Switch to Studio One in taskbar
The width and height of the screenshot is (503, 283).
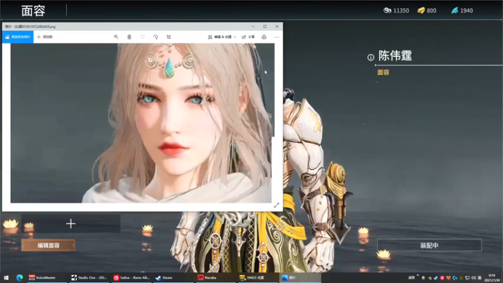pyautogui.click(x=89, y=277)
